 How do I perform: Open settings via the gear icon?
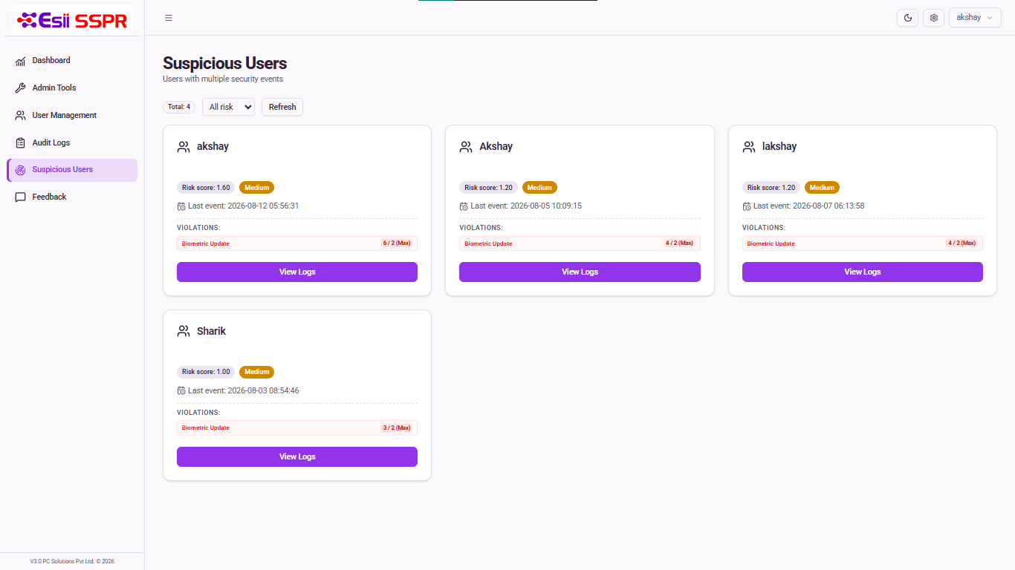tap(934, 18)
